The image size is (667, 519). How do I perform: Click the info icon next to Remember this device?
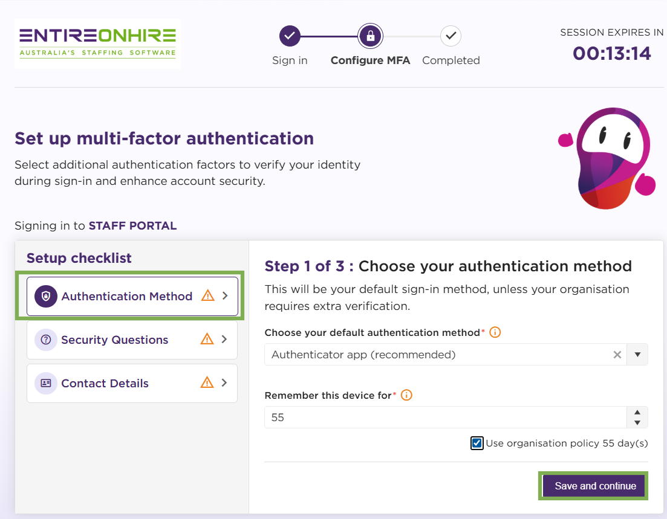pyautogui.click(x=406, y=395)
